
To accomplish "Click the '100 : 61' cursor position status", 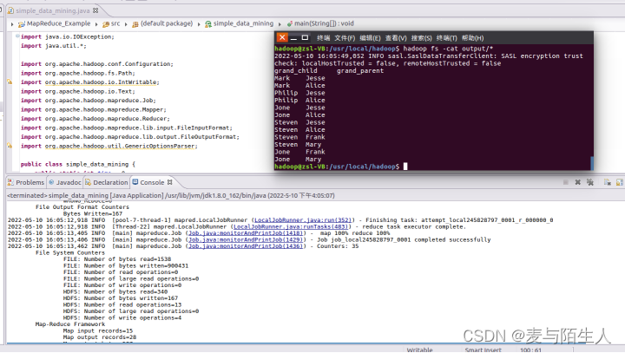I will point(530,350).
